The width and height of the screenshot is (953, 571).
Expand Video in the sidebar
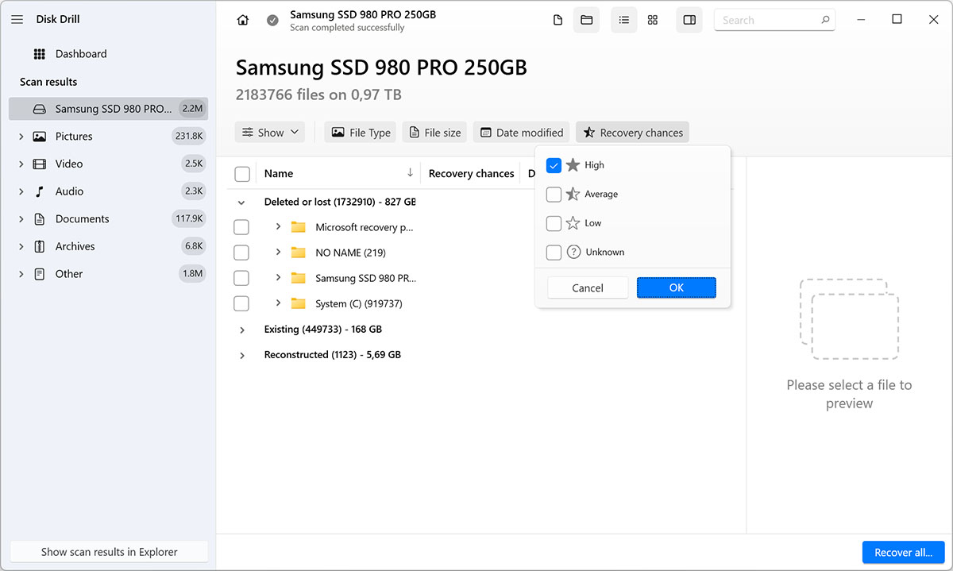(x=21, y=164)
